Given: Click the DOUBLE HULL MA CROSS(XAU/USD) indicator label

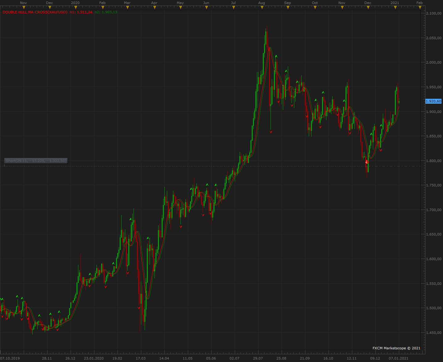Looking at the screenshot, I should (x=35, y=12).
